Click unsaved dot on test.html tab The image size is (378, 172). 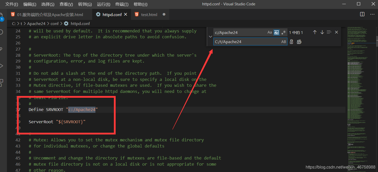point(164,15)
